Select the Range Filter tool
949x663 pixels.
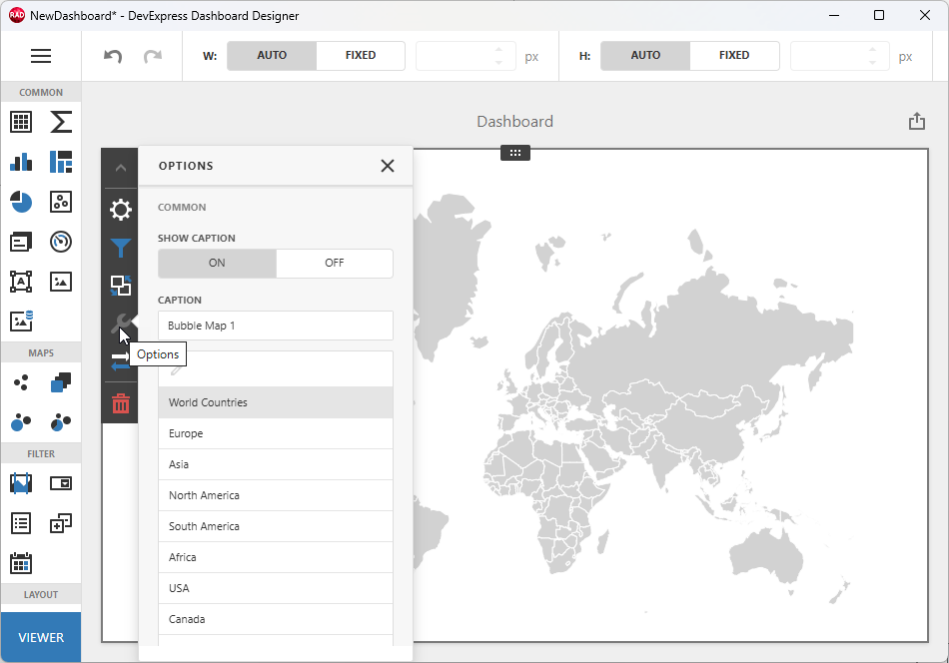(x=20, y=482)
